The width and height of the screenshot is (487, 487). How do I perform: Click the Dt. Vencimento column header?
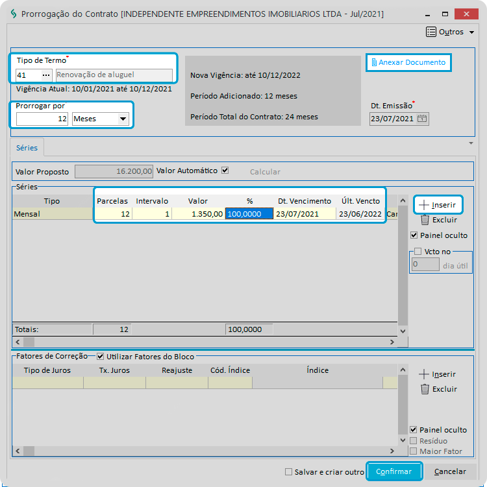click(305, 201)
